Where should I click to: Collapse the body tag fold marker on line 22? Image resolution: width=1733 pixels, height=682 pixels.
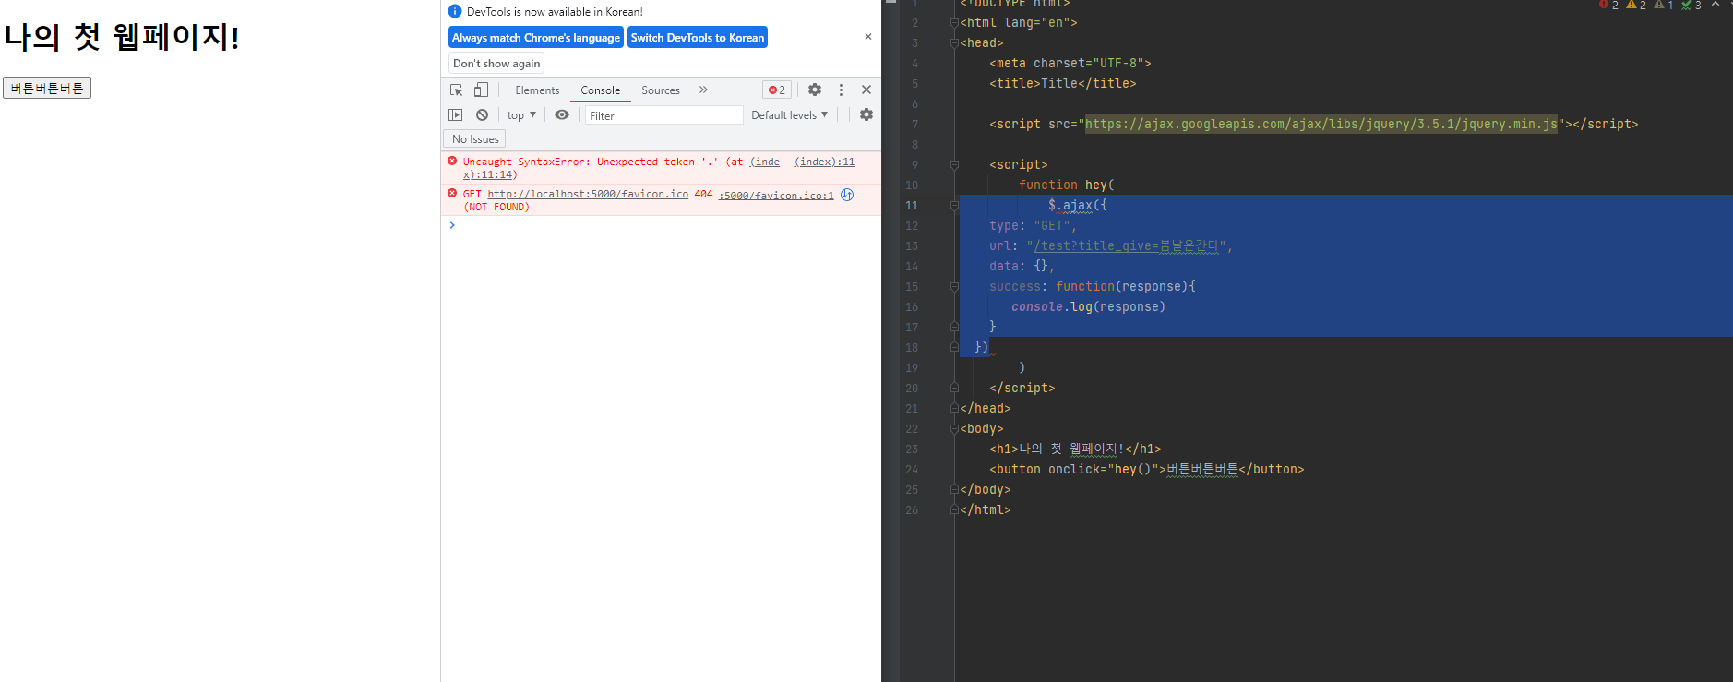954,428
